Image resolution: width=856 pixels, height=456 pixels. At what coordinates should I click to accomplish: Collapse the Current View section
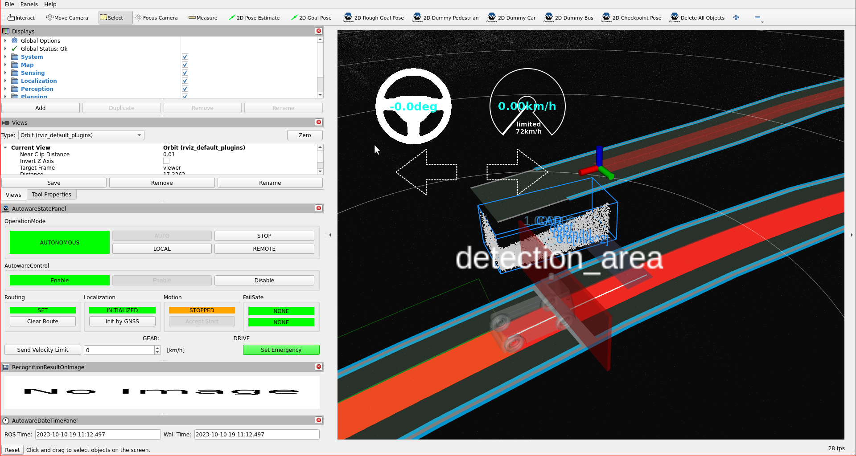coord(5,147)
